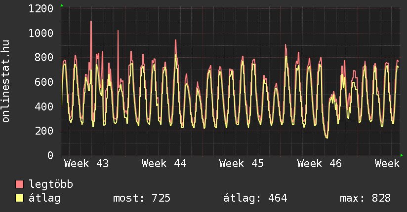Select the Week 44 axis label
The height and width of the screenshot is (212, 407).
[164, 164]
